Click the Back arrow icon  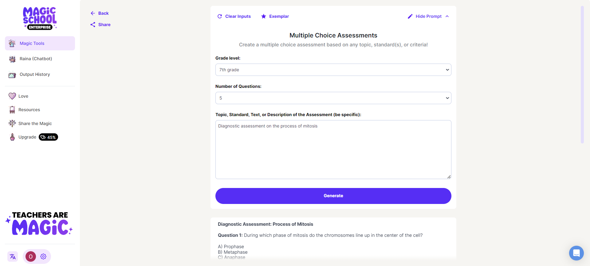93,13
